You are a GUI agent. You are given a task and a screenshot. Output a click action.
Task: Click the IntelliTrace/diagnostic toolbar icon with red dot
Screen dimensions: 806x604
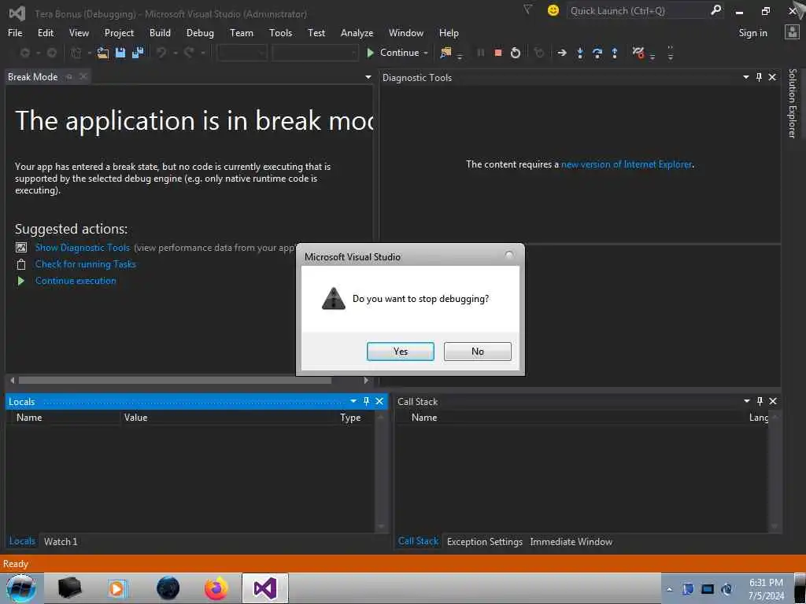(x=638, y=53)
